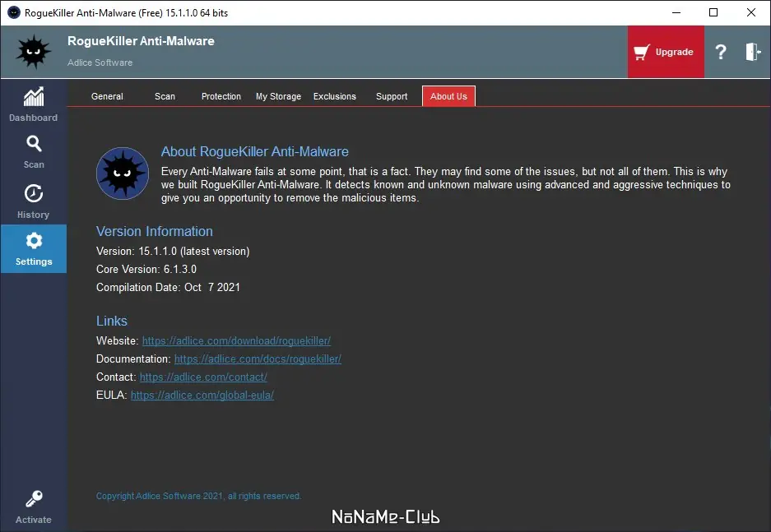Image resolution: width=771 pixels, height=532 pixels.
Task: Minimize the RogueKiller window
Action: [x=676, y=13]
